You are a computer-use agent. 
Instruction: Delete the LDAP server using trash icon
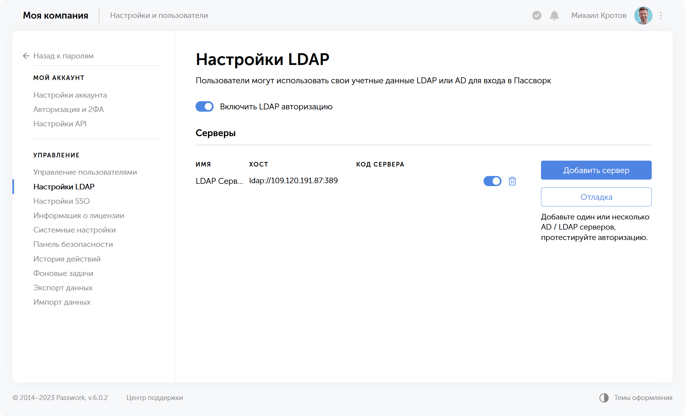point(512,181)
